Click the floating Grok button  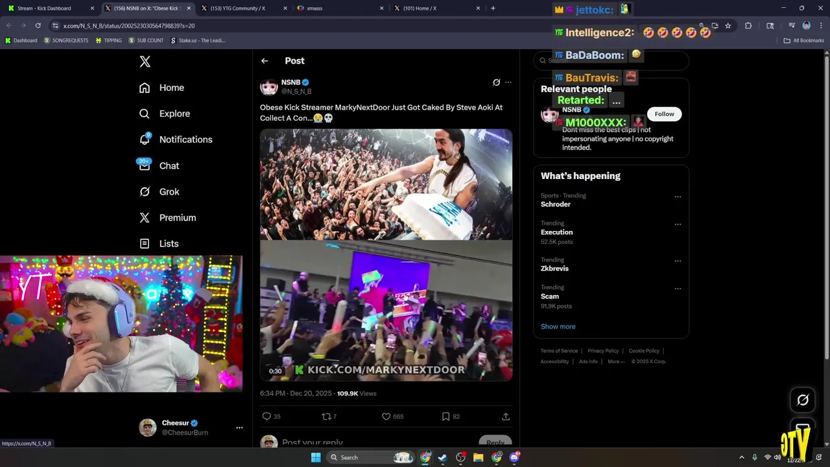[x=803, y=400]
